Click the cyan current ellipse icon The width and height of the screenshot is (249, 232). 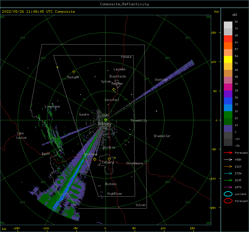pos(228,194)
